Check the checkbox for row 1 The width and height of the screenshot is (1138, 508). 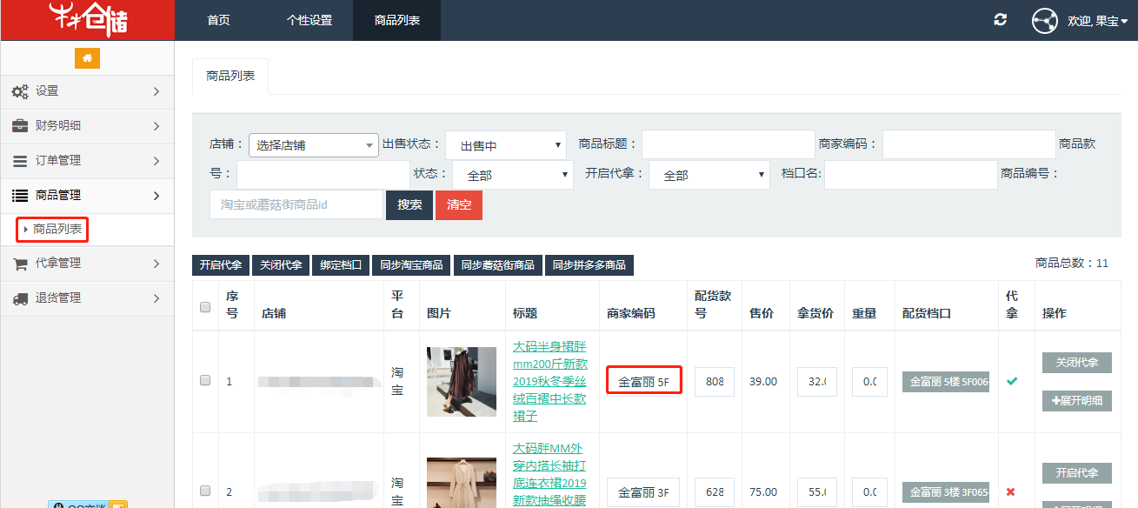205,380
